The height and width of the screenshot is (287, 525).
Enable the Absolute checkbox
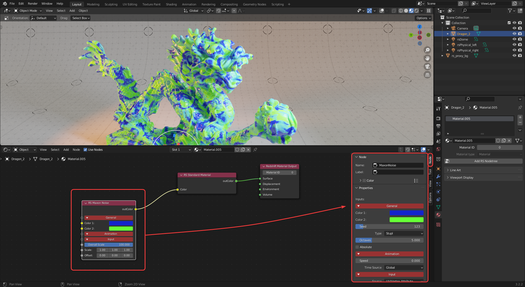(x=357, y=247)
